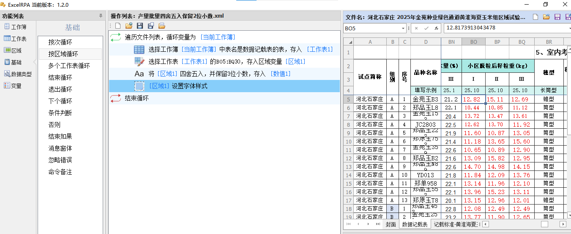Expand the formula bar with the right-side arrow
The height and width of the screenshot is (234, 571).
(569, 28)
